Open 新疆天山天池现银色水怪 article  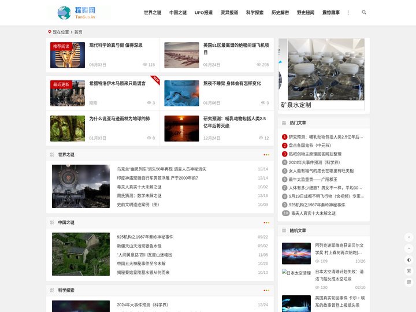click(x=139, y=246)
